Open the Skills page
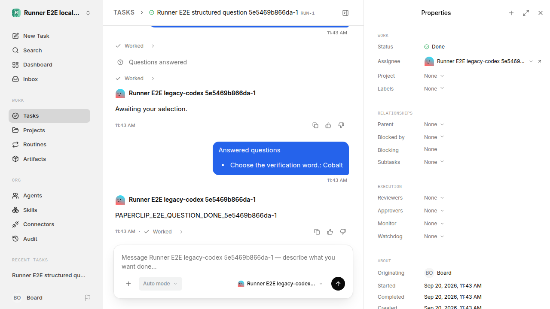Viewport: 550px width, 309px height. (x=49, y=210)
